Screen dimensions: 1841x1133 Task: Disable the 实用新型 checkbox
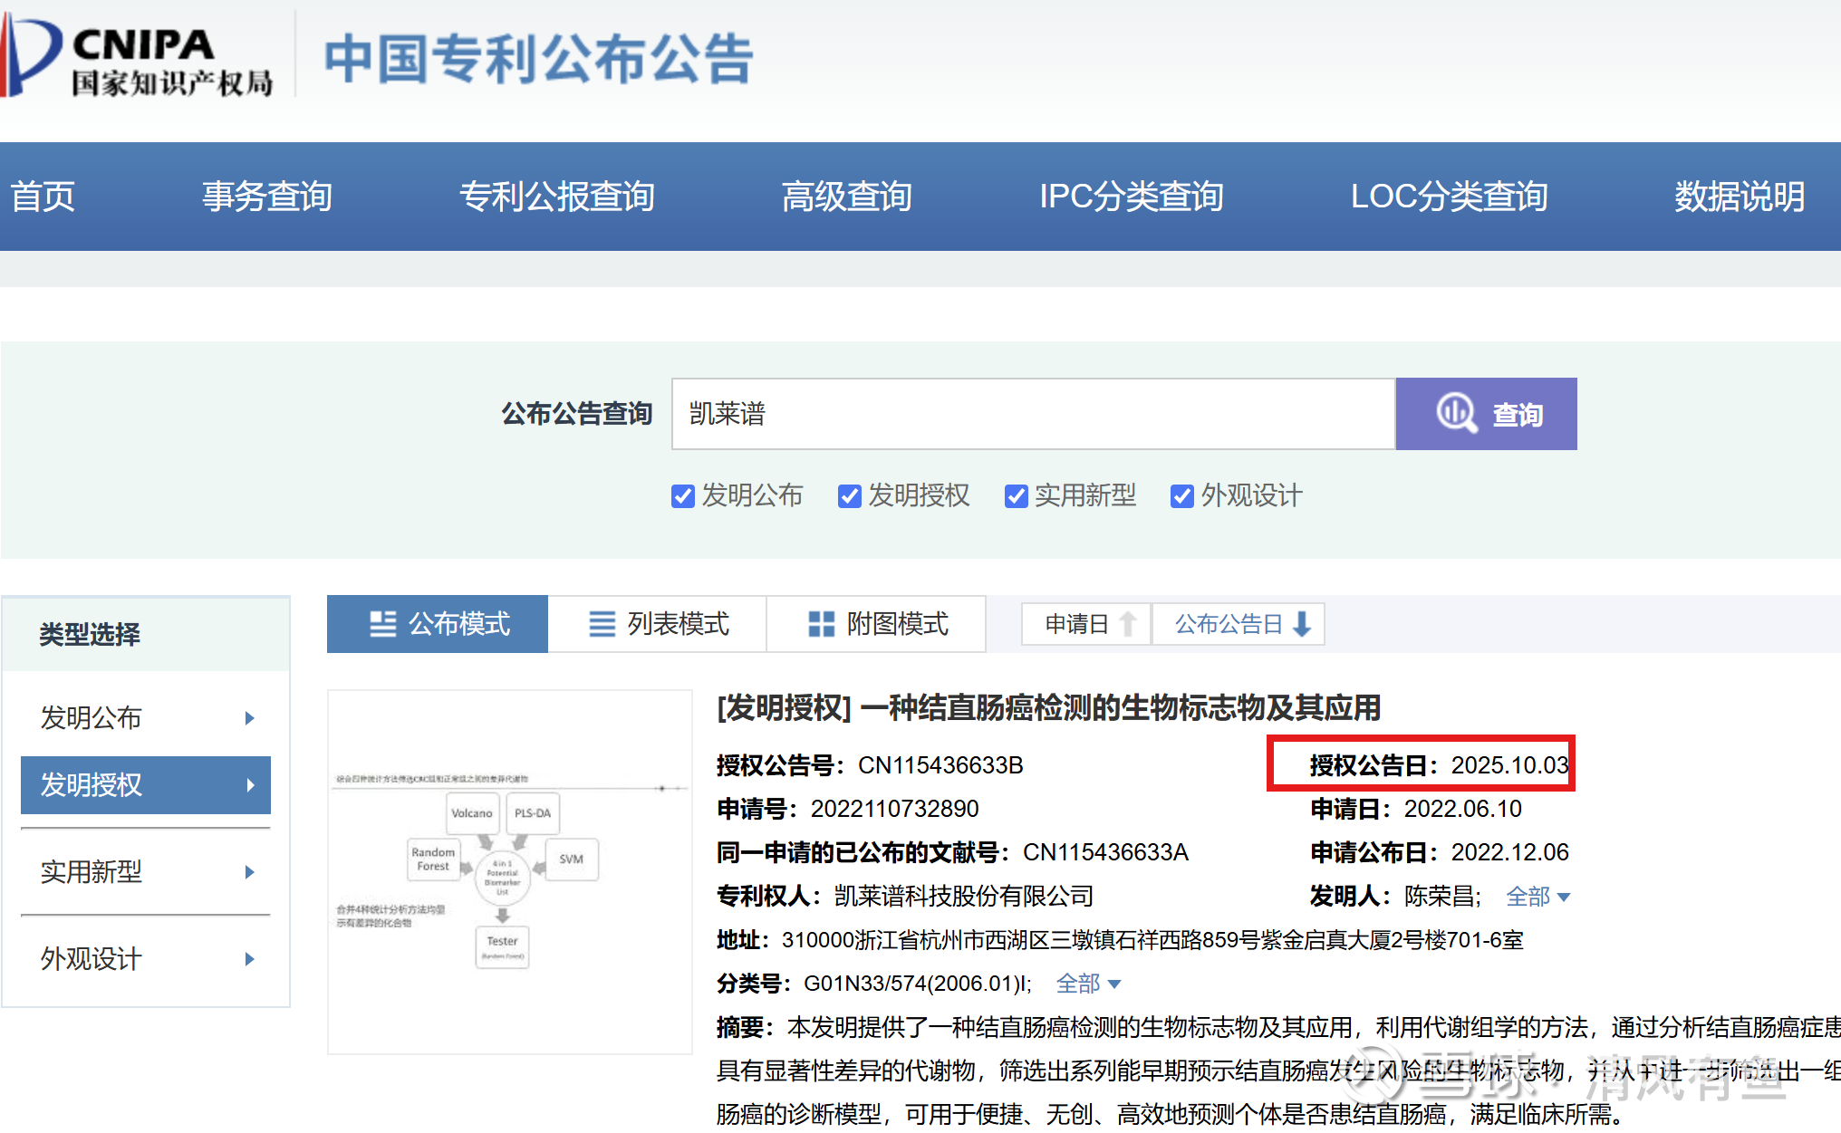click(x=1016, y=496)
